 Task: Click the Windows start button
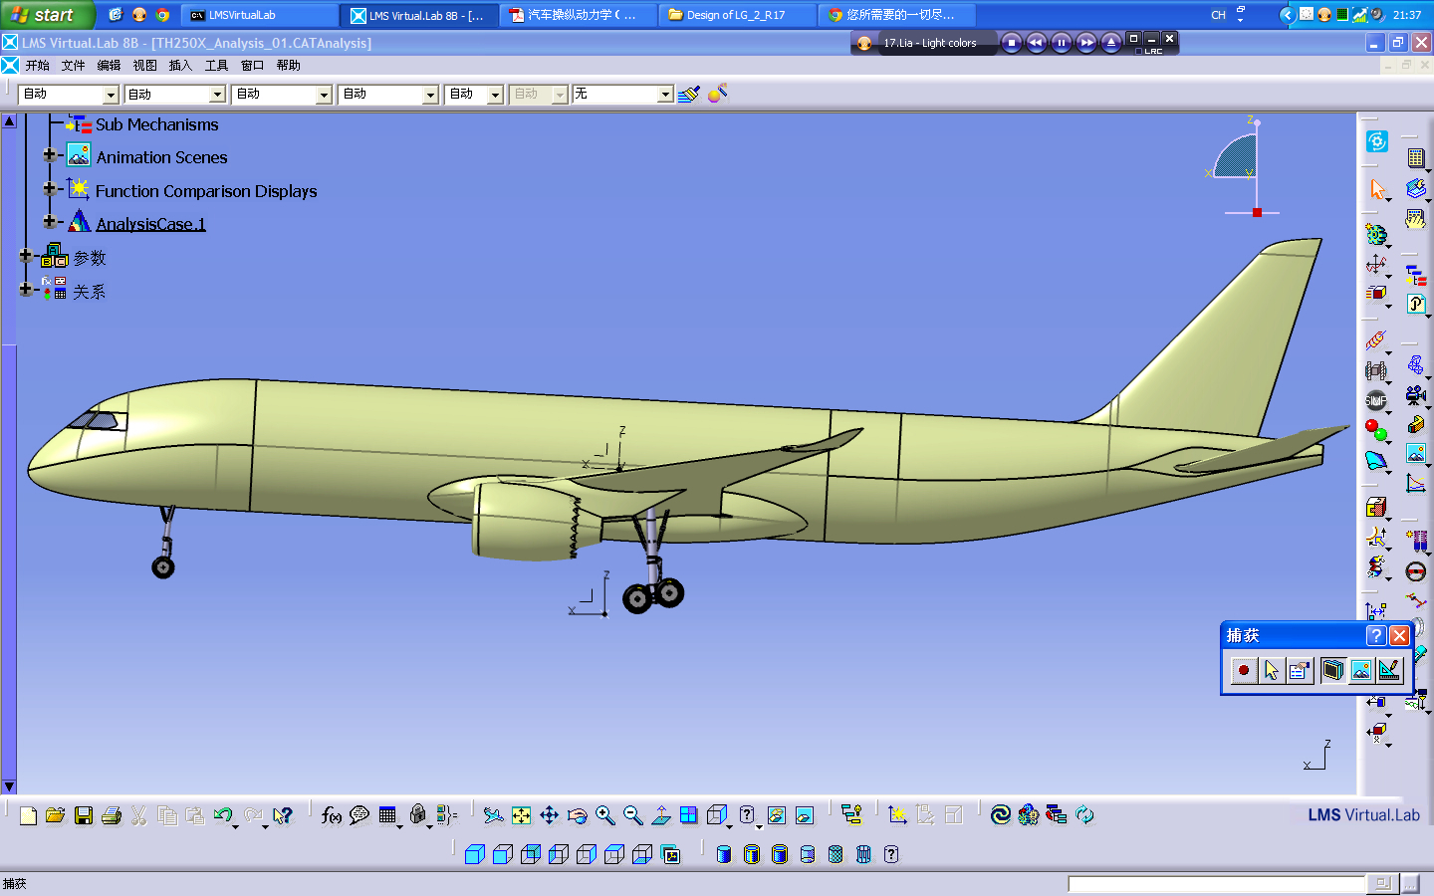(x=47, y=15)
